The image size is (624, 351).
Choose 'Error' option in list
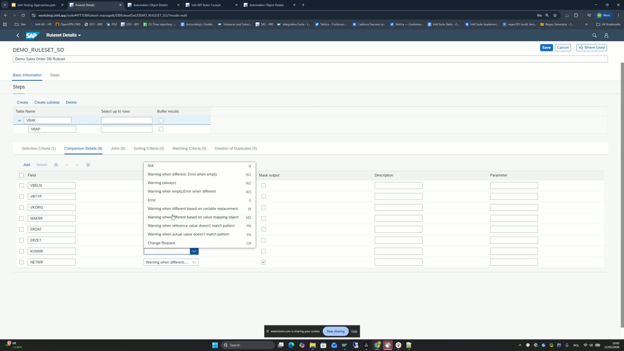[x=200, y=200]
